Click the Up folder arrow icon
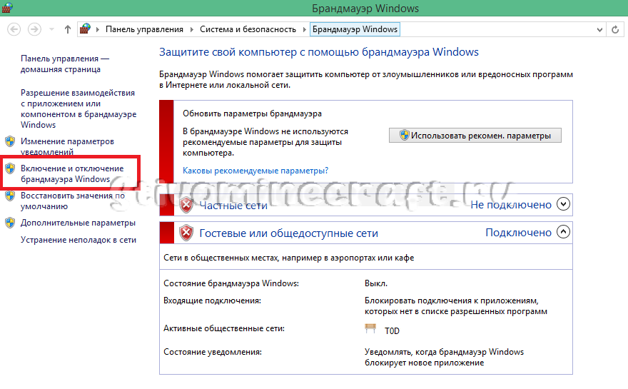 (68, 29)
